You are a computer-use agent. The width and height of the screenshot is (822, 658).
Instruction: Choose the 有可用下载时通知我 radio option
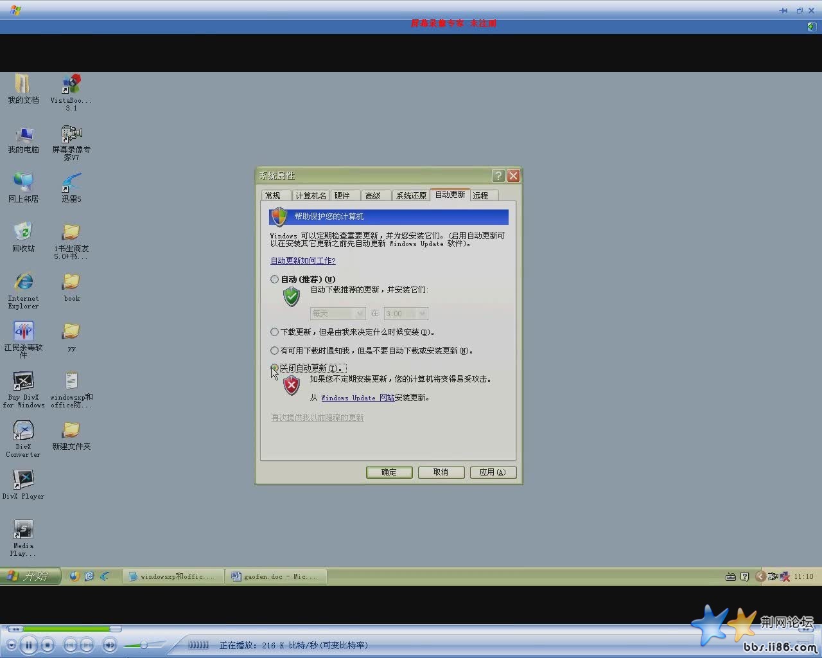[275, 351]
